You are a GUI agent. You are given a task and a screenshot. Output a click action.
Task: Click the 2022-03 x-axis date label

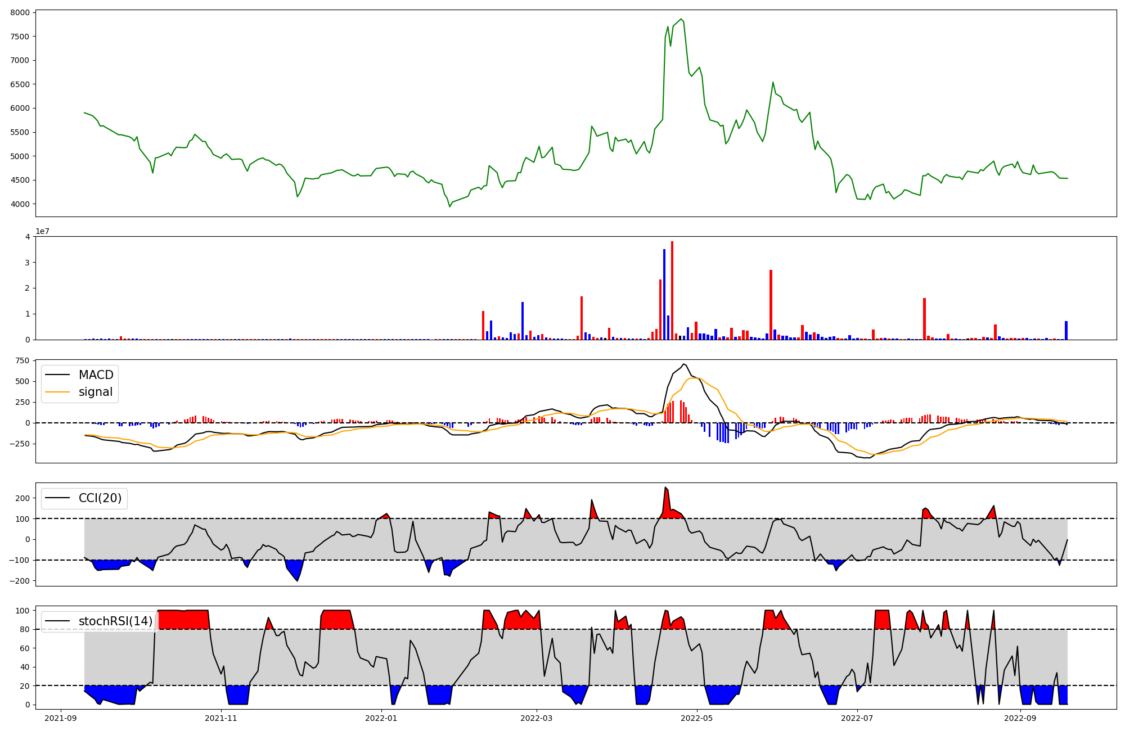(537, 718)
